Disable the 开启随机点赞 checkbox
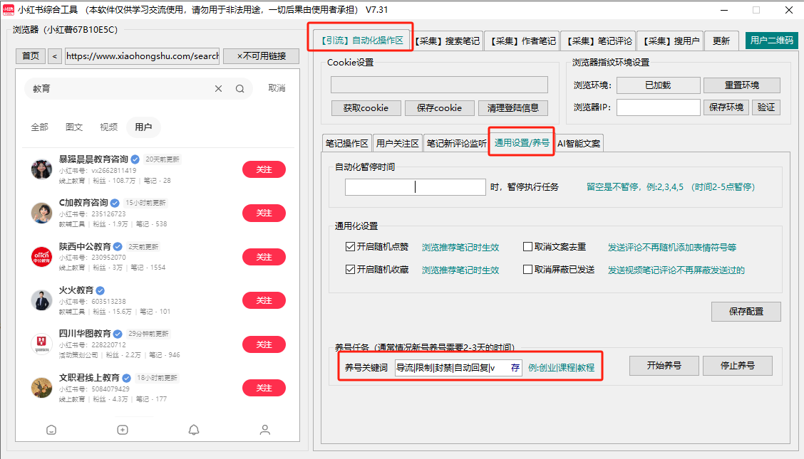Image resolution: width=804 pixels, height=459 pixels. coord(350,247)
